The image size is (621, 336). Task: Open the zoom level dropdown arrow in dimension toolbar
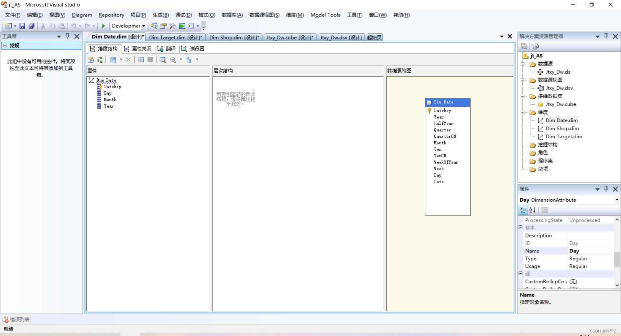181,59
